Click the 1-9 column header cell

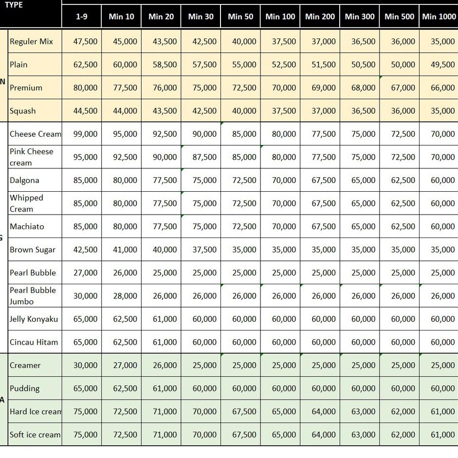(x=82, y=17)
